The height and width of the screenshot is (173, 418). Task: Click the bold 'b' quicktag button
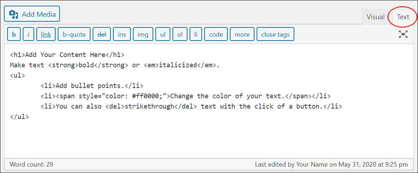(x=14, y=34)
